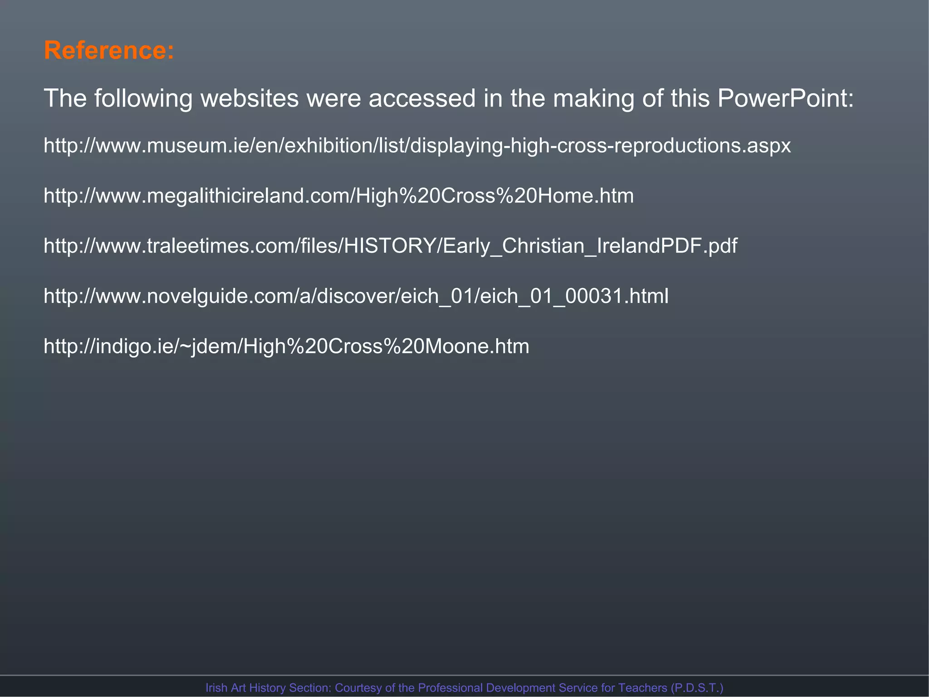
Task: Open the novelguide.com eich_01_00031 link
Action: coord(356,296)
